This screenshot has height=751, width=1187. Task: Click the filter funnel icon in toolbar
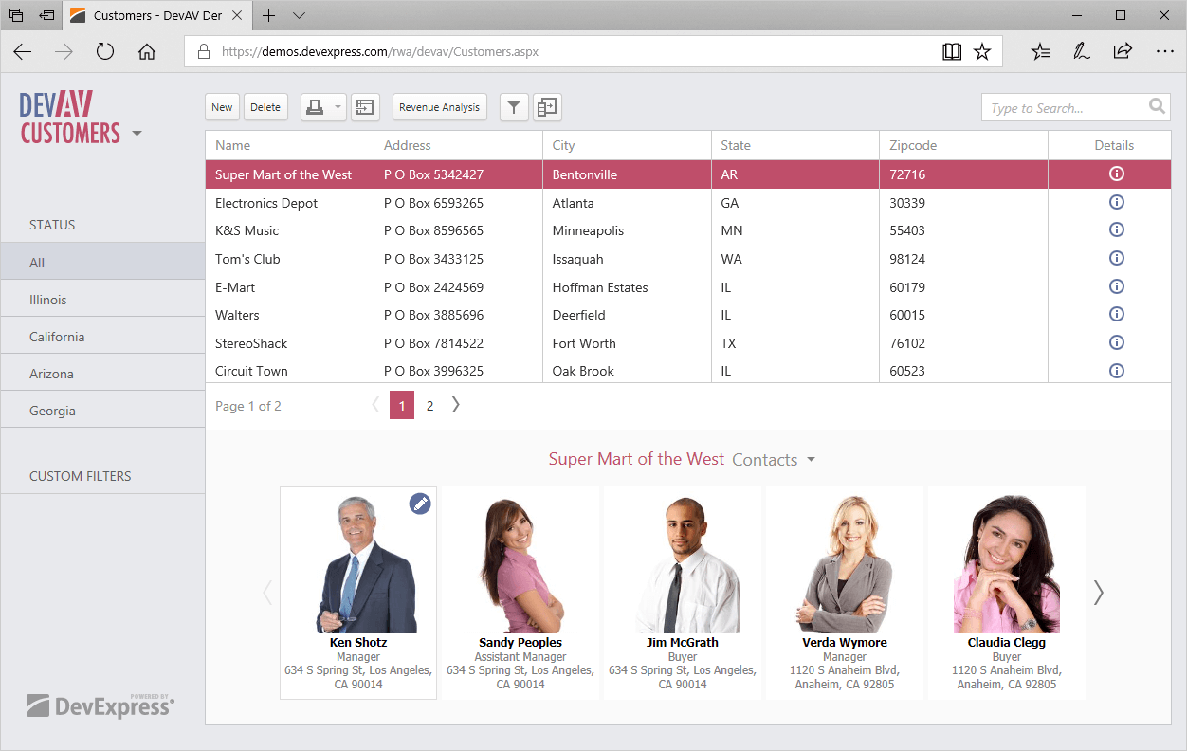513,107
